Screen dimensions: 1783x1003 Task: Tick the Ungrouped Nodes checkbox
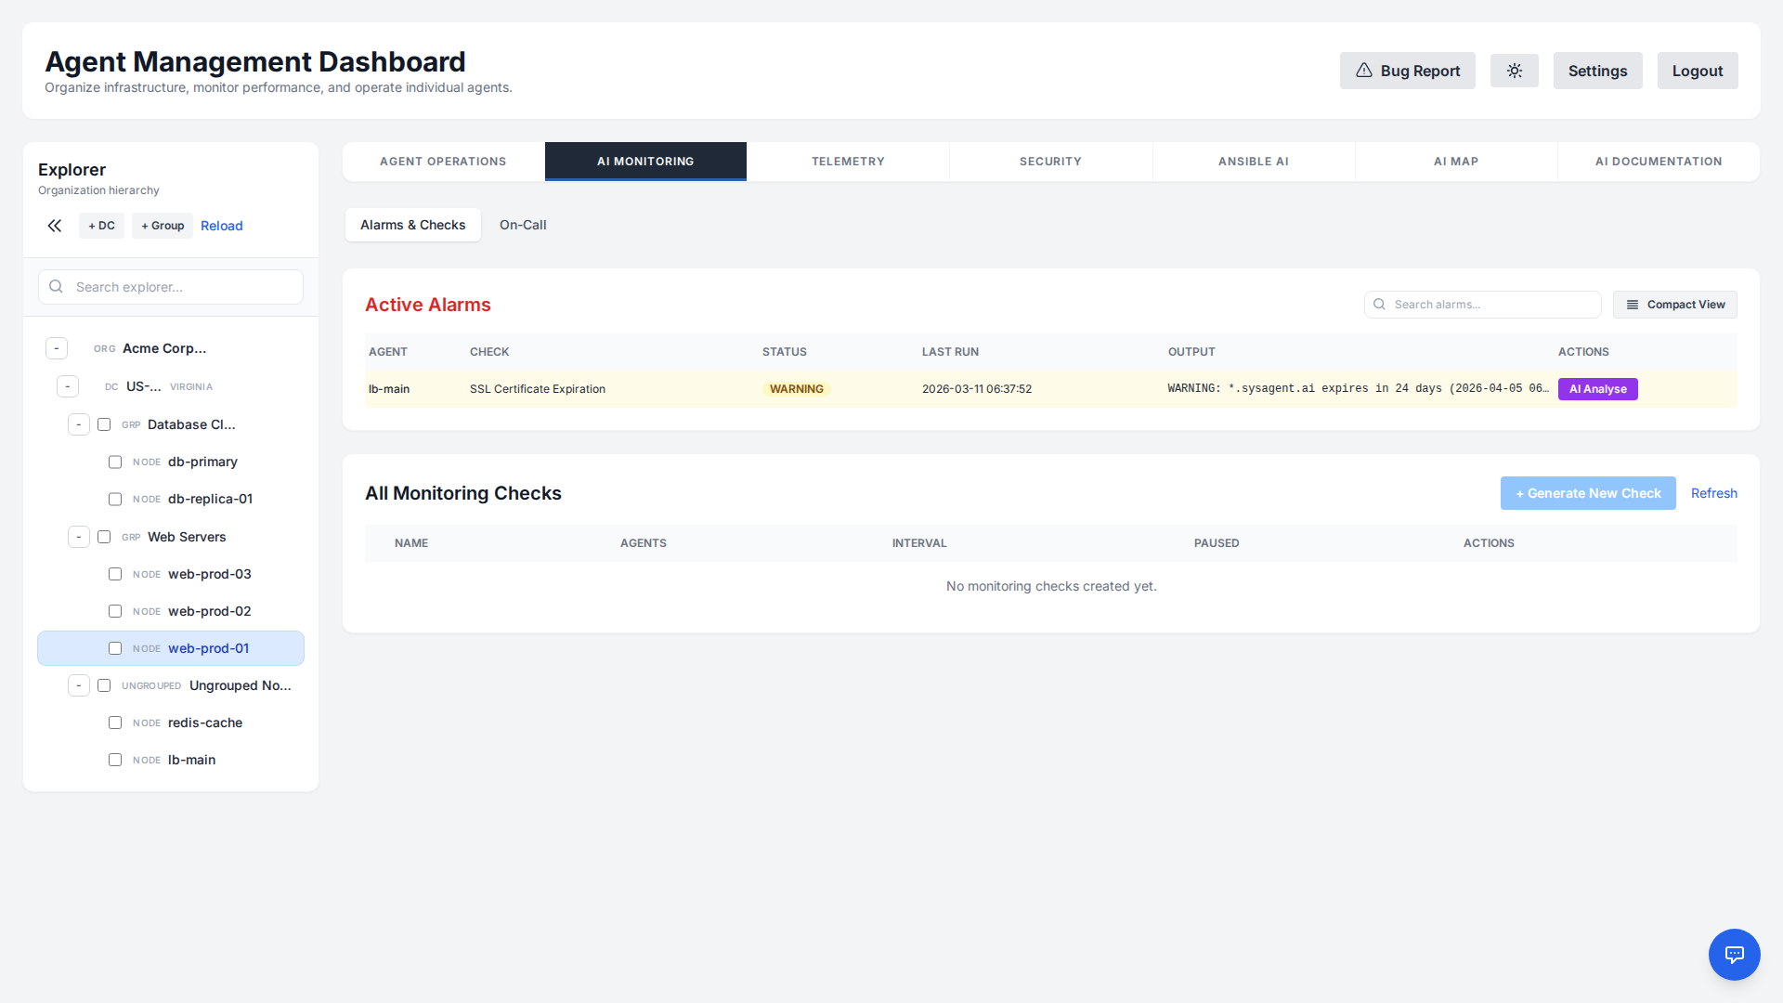point(104,685)
